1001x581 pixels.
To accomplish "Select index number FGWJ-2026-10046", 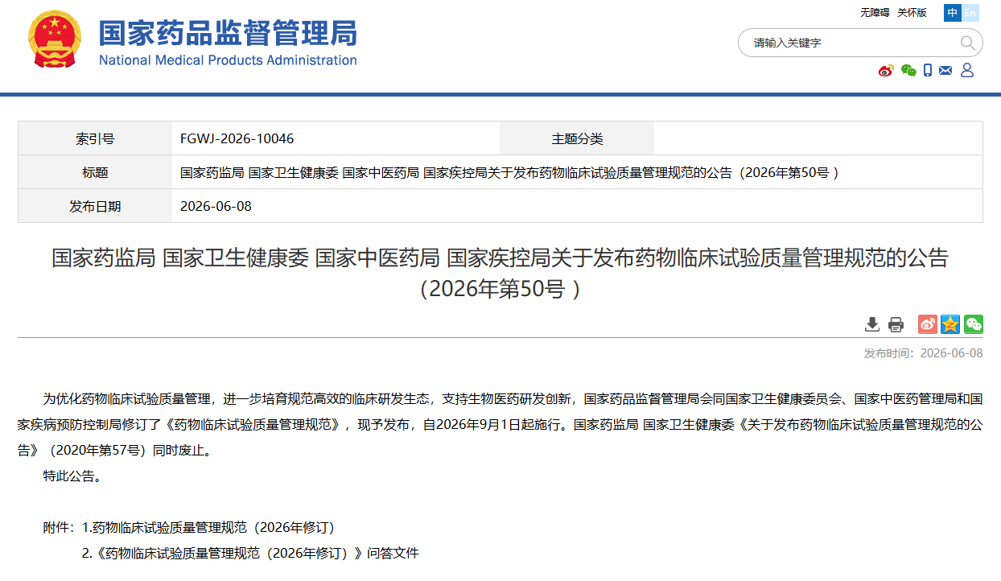I will [x=237, y=138].
